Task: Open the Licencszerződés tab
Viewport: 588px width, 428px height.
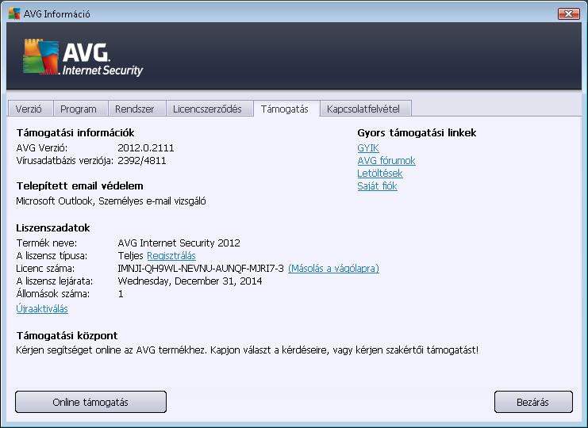Action: click(x=209, y=109)
